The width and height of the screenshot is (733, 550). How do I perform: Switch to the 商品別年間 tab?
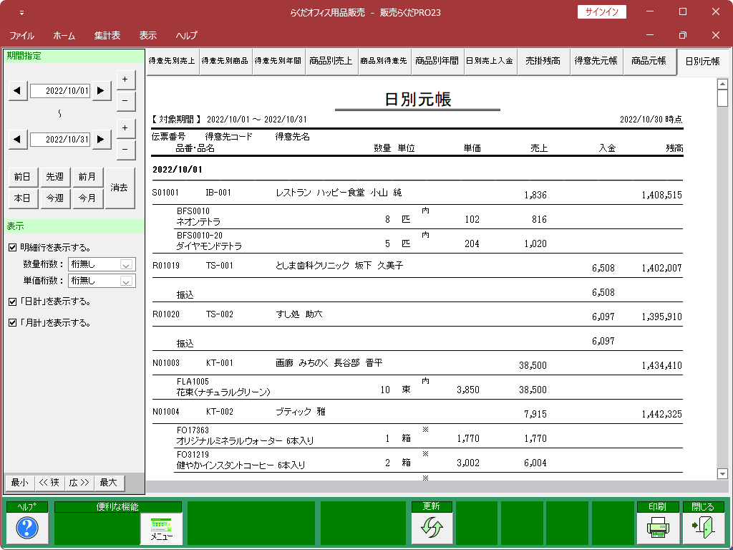437,62
